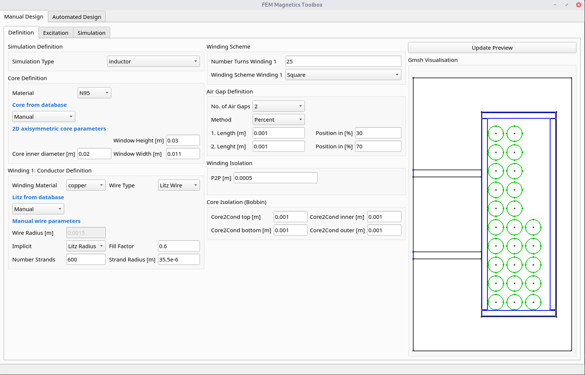This screenshot has height=375, width=585.
Task: Open the Winding Scheme Winding 1 dropdown
Action: pos(343,75)
